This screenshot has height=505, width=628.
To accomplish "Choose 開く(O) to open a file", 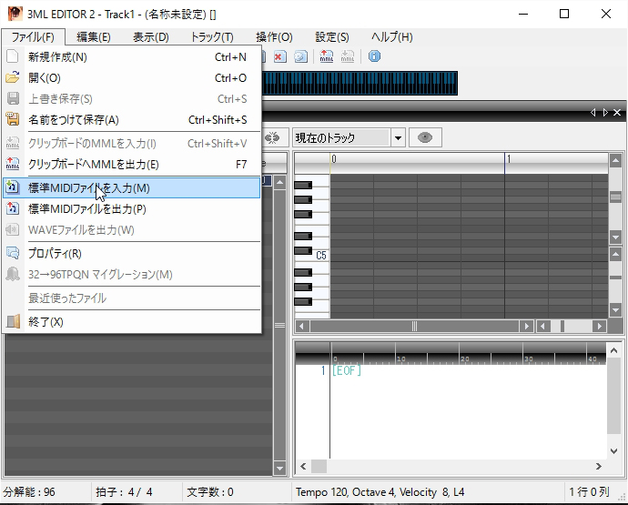I will [x=131, y=77].
